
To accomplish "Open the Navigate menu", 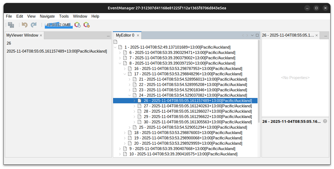I will (47, 16).
